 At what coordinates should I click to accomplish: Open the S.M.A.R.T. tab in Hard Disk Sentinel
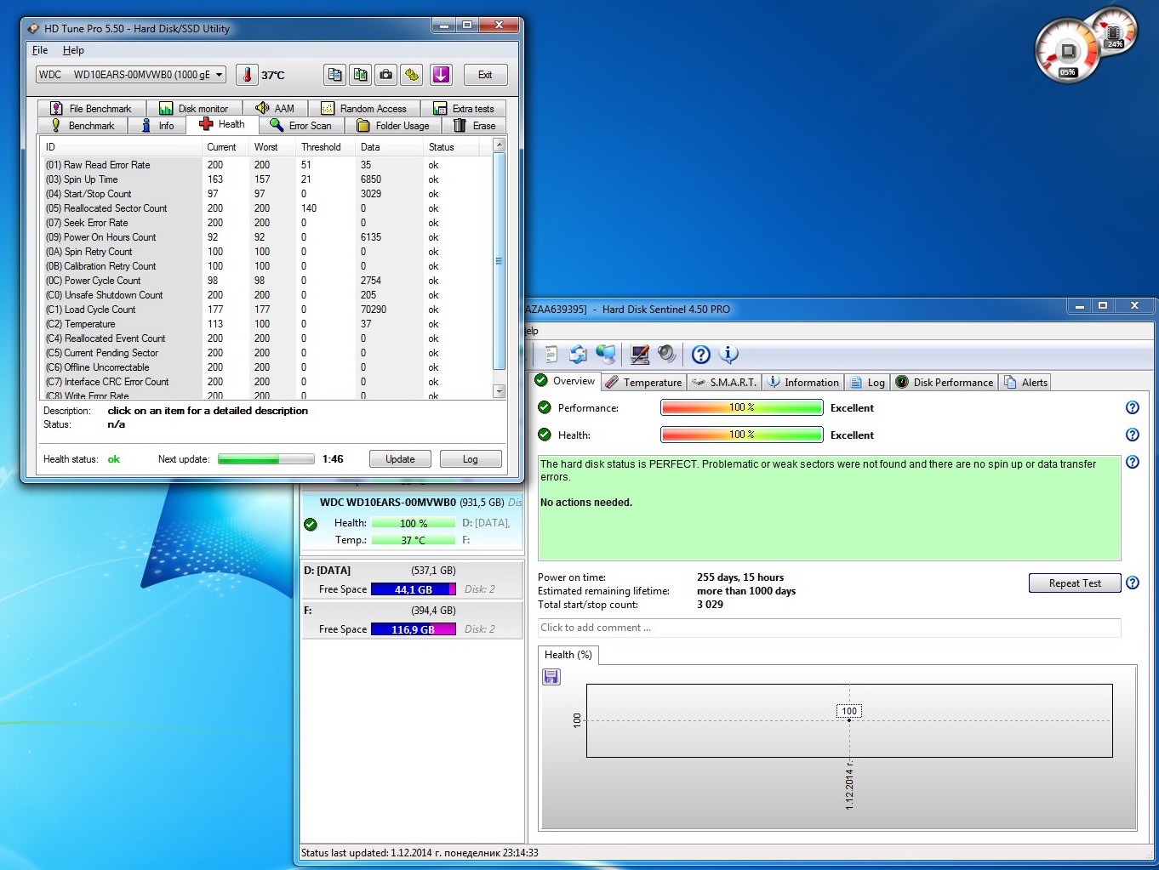tap(724, 382)
